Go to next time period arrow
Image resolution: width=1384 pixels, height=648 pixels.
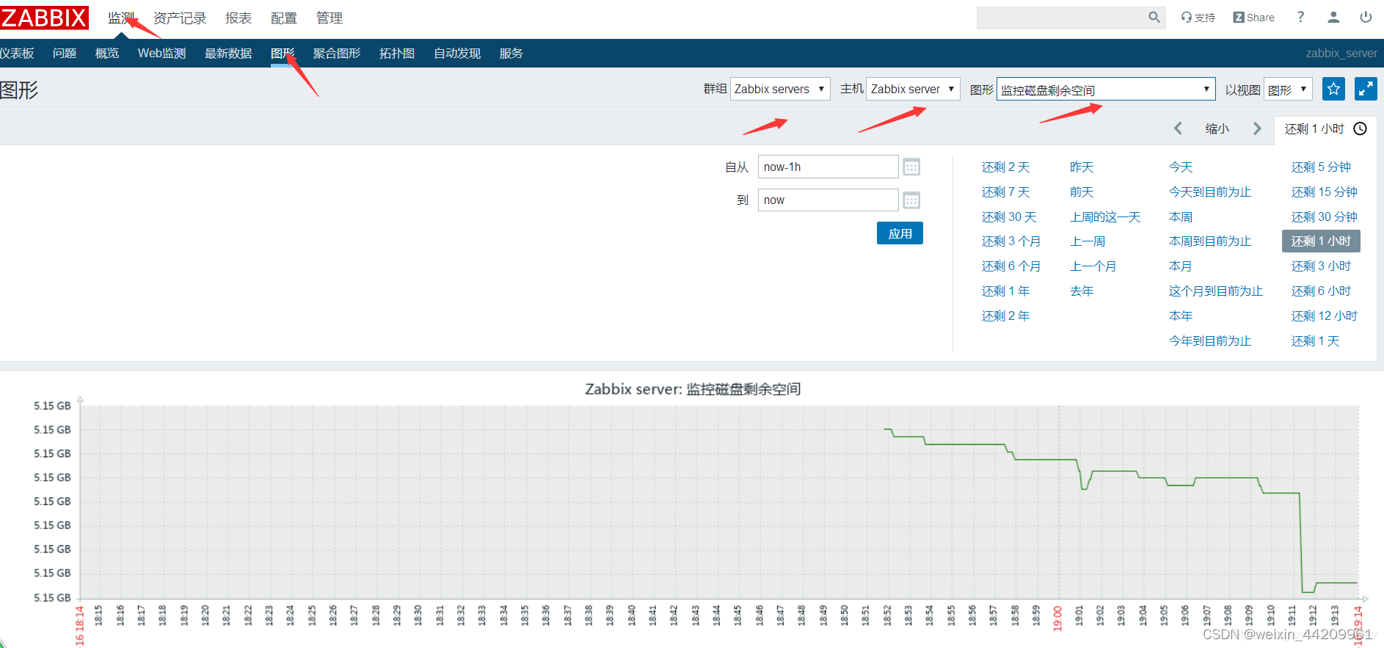(1257, 128)
